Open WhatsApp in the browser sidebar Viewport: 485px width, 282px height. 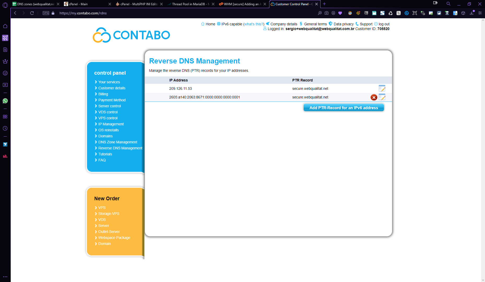click(5, 101)
